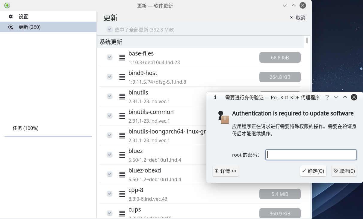Toggle the base-files checkbox
Screen dimensions: 363x219
pyautogui.click(x=110, y=57)
